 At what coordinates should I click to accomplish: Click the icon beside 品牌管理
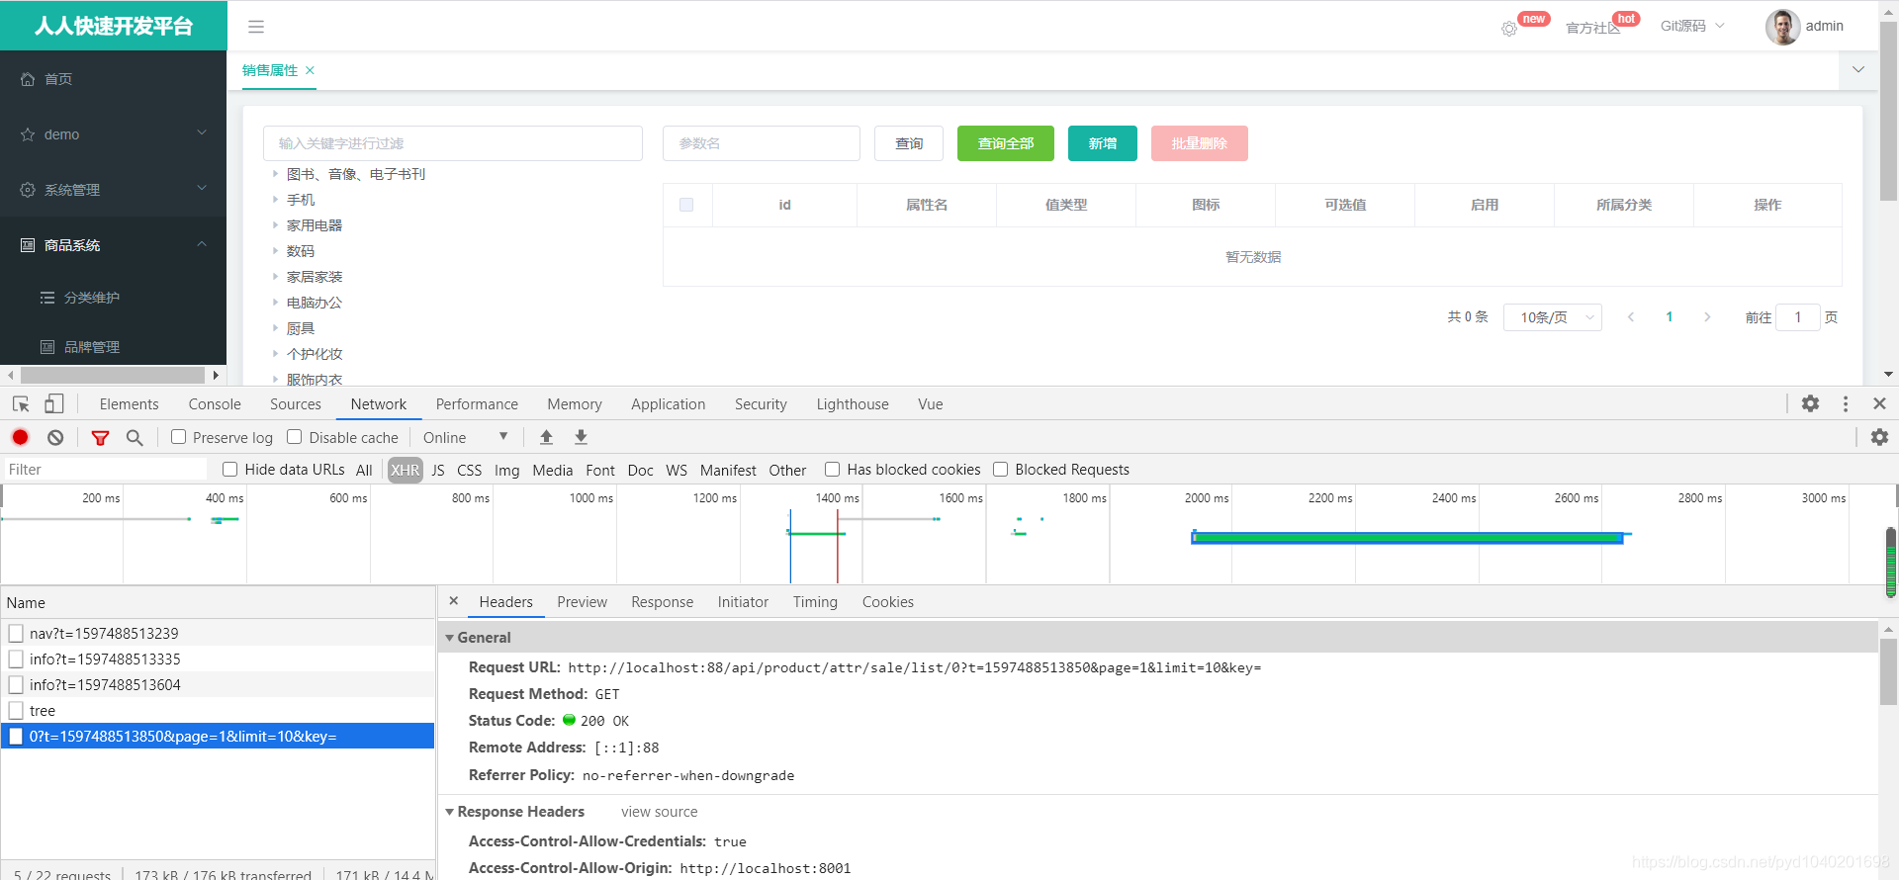47,347
